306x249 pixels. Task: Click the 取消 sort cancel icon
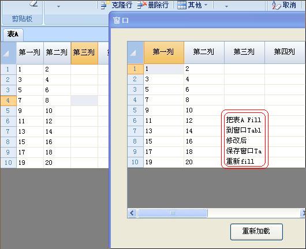[x=277, y=5]
